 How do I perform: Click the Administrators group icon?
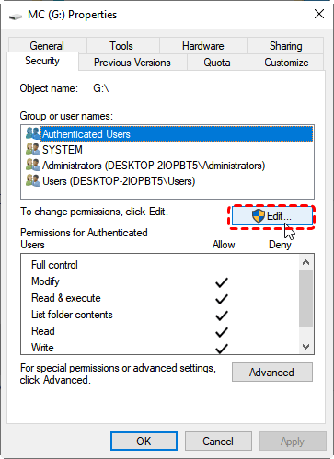[33, 165]
